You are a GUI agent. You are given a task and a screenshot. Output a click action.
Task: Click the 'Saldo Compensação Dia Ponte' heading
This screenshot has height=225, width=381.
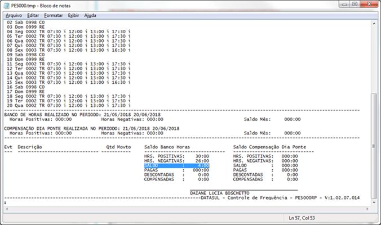pos(269,147)
